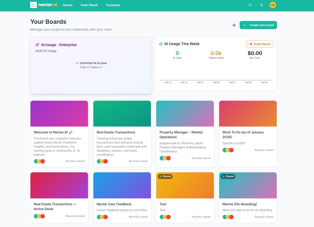The width and height of the screenshot is (314, 227).
Task: Click member avatars on Real Estate Transactions card
Action: pyautogui.click(x=102, y=161)
